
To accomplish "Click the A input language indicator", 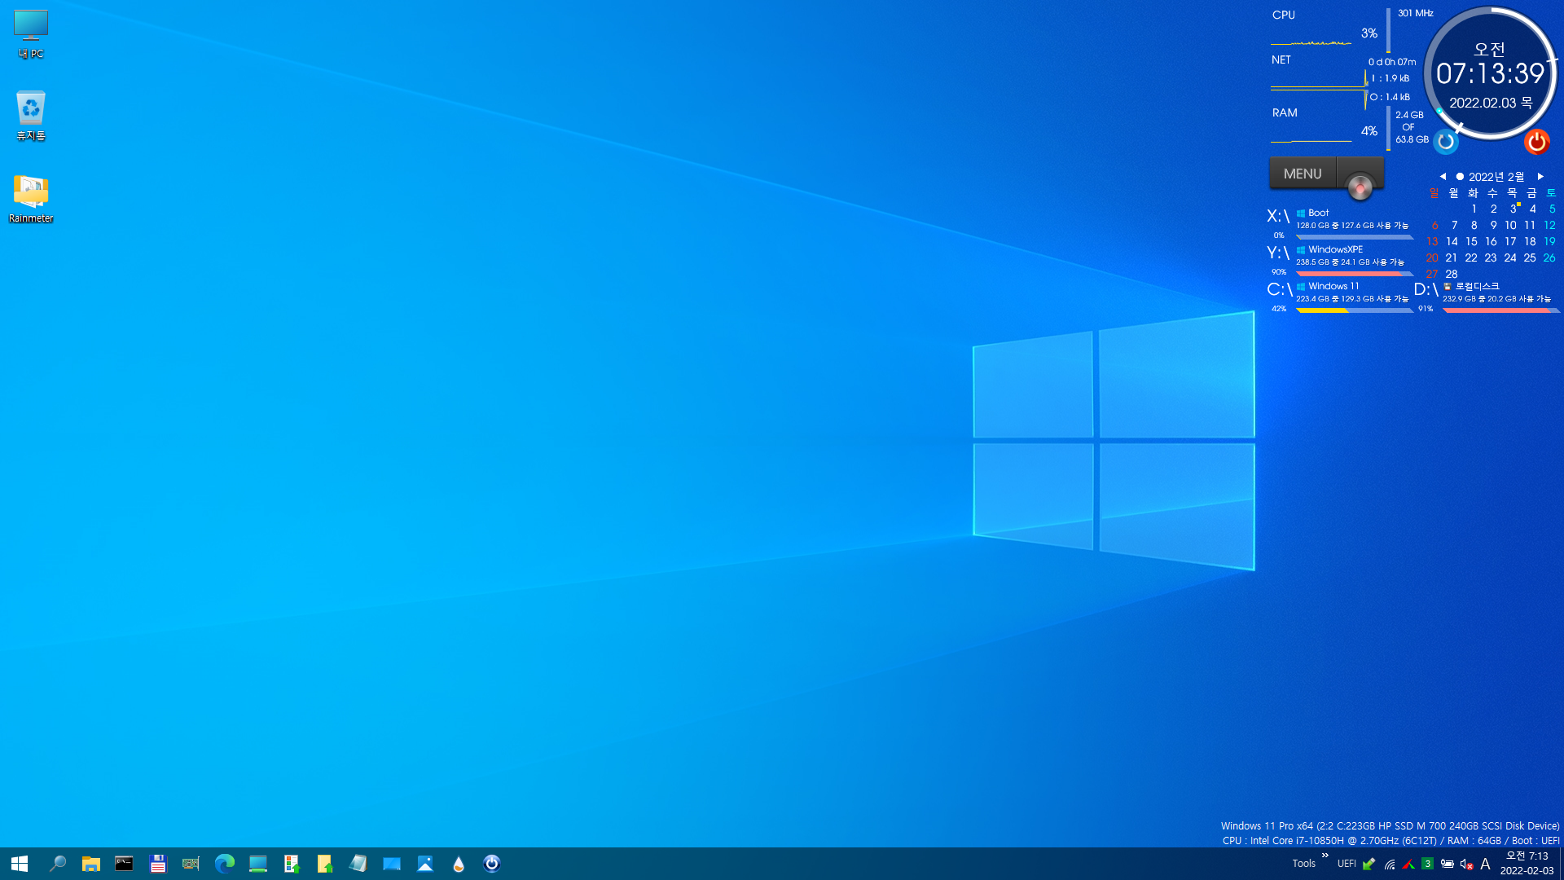I will coord(1485,864).
